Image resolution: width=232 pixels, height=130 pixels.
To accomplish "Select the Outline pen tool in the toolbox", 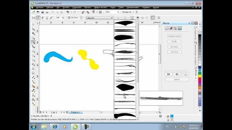I will [33, 95].
